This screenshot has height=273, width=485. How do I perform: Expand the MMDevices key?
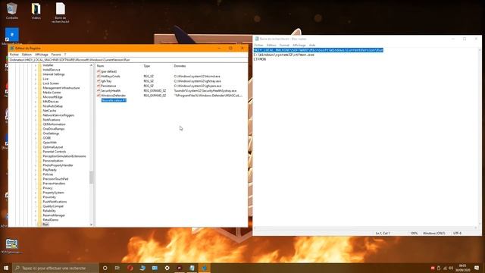pyautogui.click(x=36, y=102)
